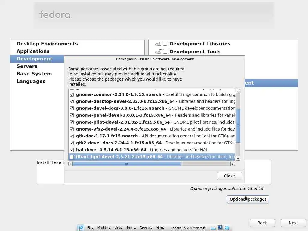
Task: Select Servers category
Action: point(27,66)
